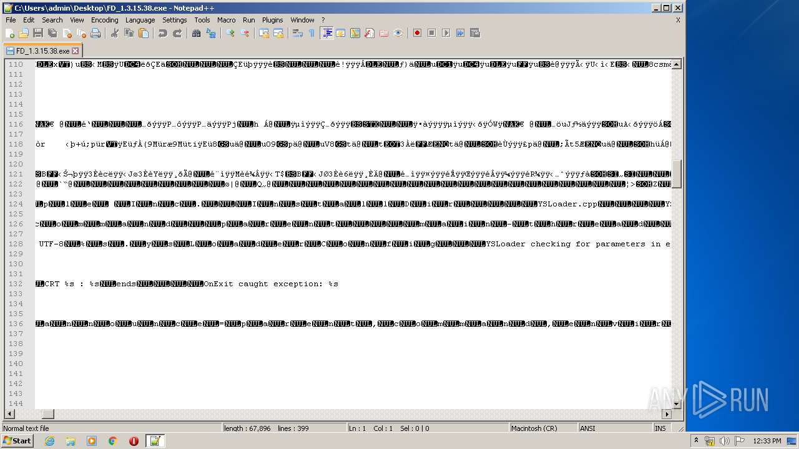Open the View menu
The image size is (799, 449).
[x=77, y=20]
